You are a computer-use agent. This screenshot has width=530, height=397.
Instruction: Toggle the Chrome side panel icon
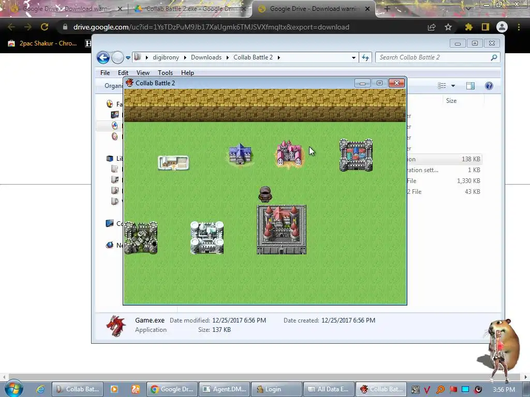pyautogui.click(x=485, y=27)
